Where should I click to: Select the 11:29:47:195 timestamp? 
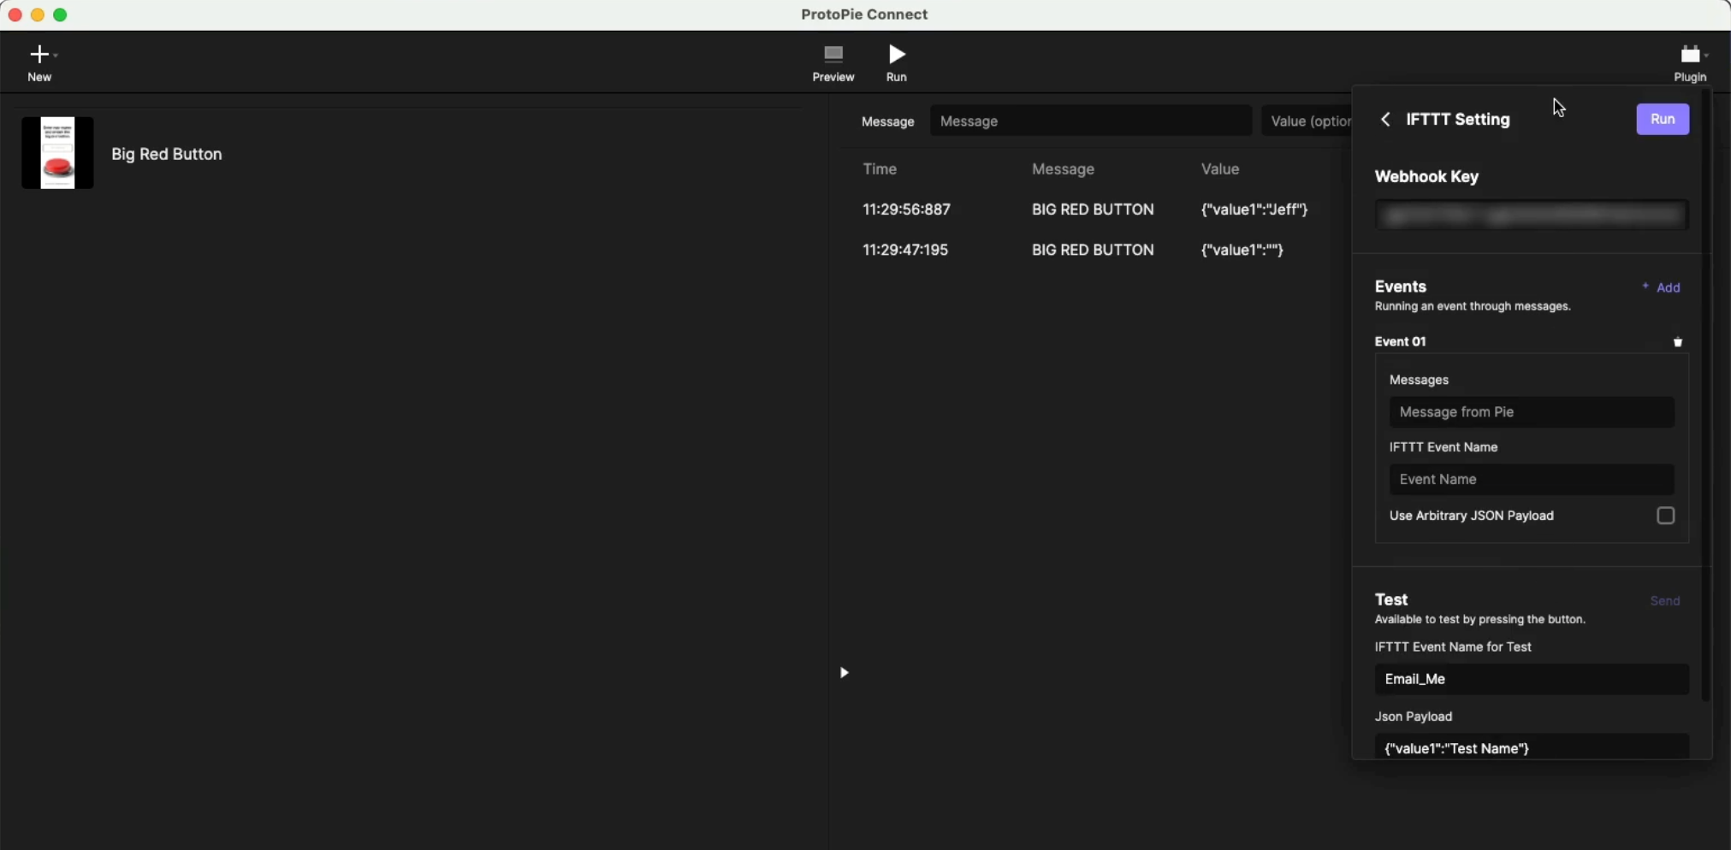pos(905,250)
